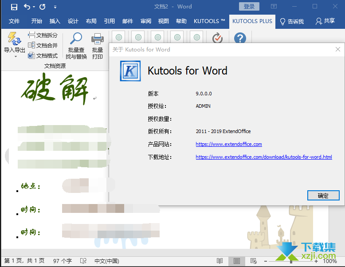The height and width of the screenshot is (267, 345).
Task: Undo the last action
Action: [27, 7]
